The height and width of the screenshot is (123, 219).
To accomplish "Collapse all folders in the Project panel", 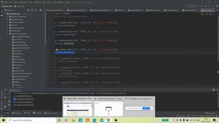I will click(36, 10).
